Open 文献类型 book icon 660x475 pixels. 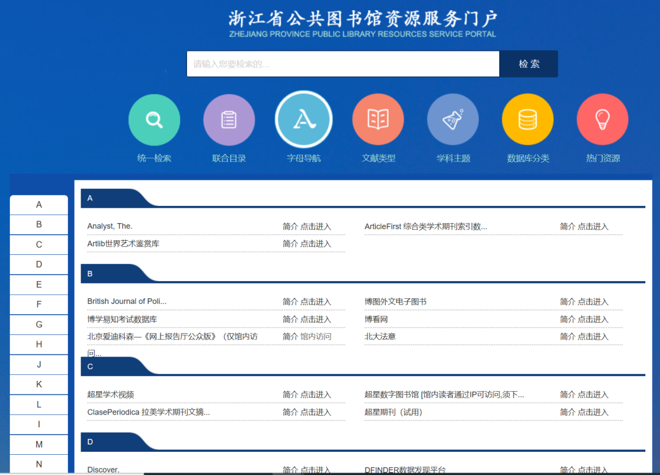click(x=378, y=120)
